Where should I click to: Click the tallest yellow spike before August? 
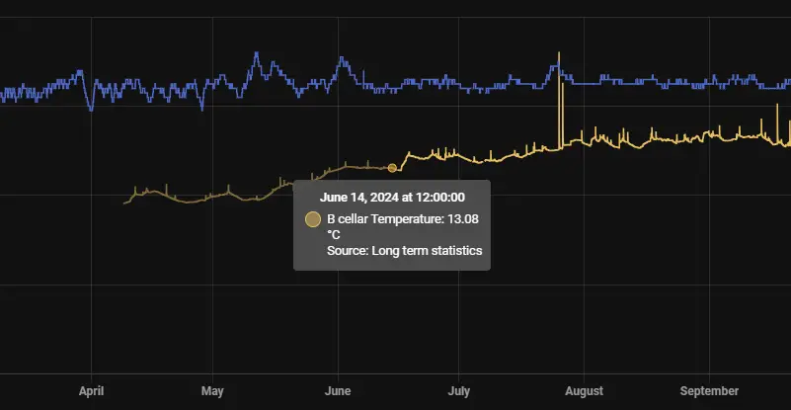pyautogui.click(x=560, y=54)
